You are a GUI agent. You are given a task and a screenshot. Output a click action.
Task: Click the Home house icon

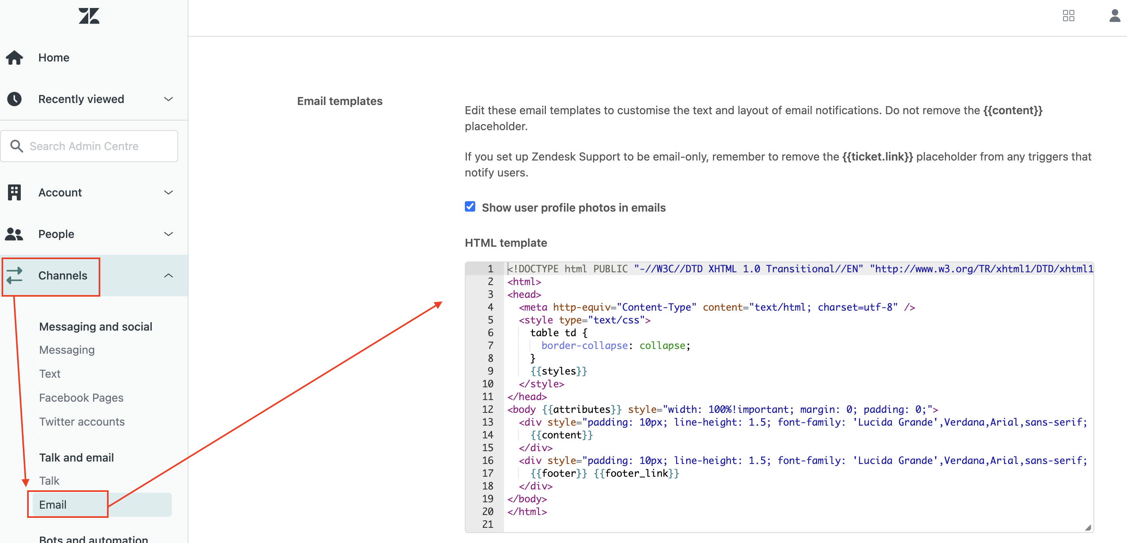[14, 57]
